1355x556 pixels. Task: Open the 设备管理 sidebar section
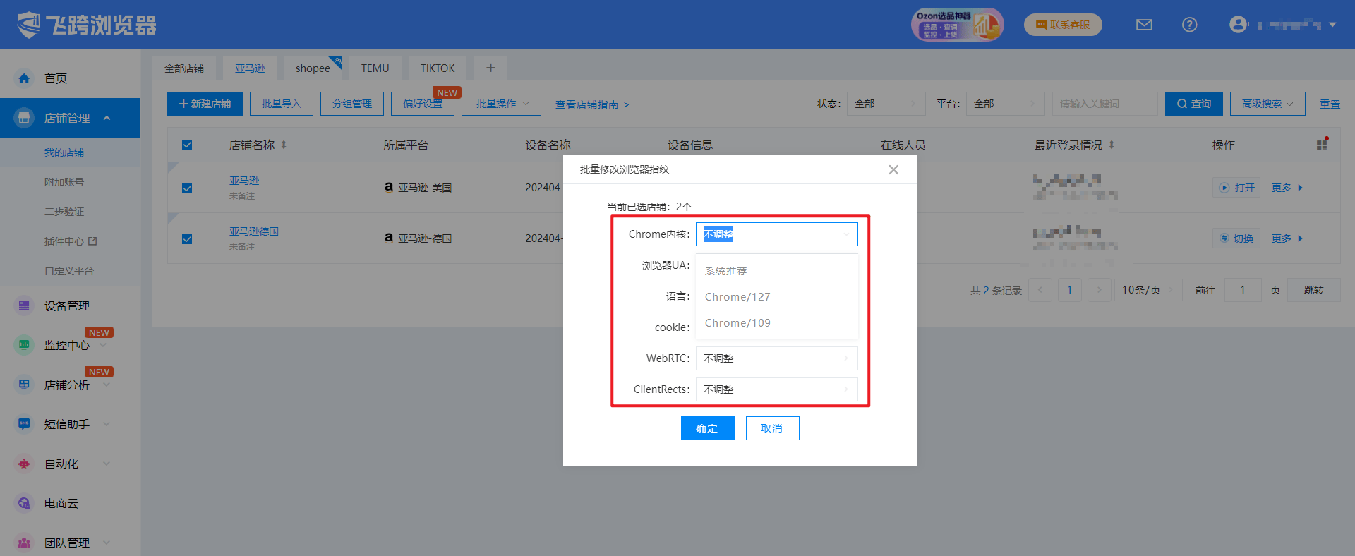67,306
